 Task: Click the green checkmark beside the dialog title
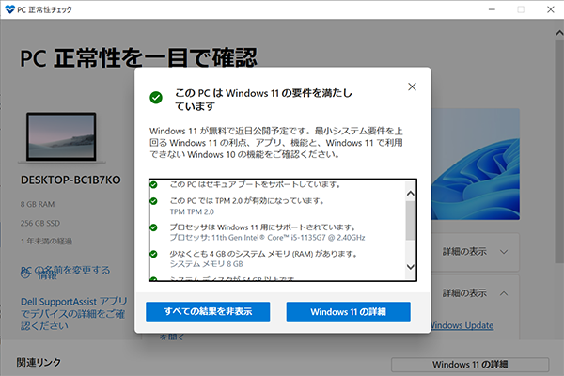(x=156, y=97)
